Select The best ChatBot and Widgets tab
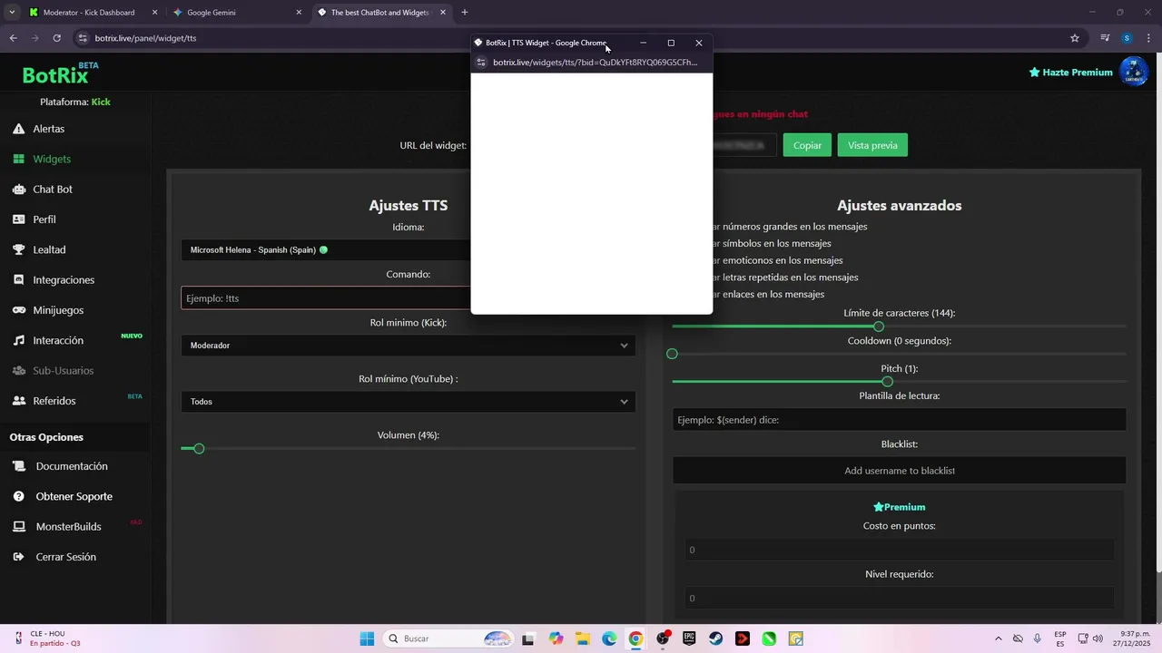 click(379, 13)
